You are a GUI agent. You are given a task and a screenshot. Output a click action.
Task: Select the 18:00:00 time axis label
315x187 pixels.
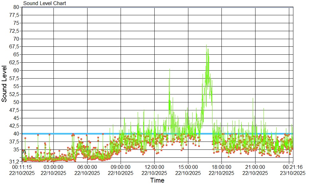pos(221,167)
